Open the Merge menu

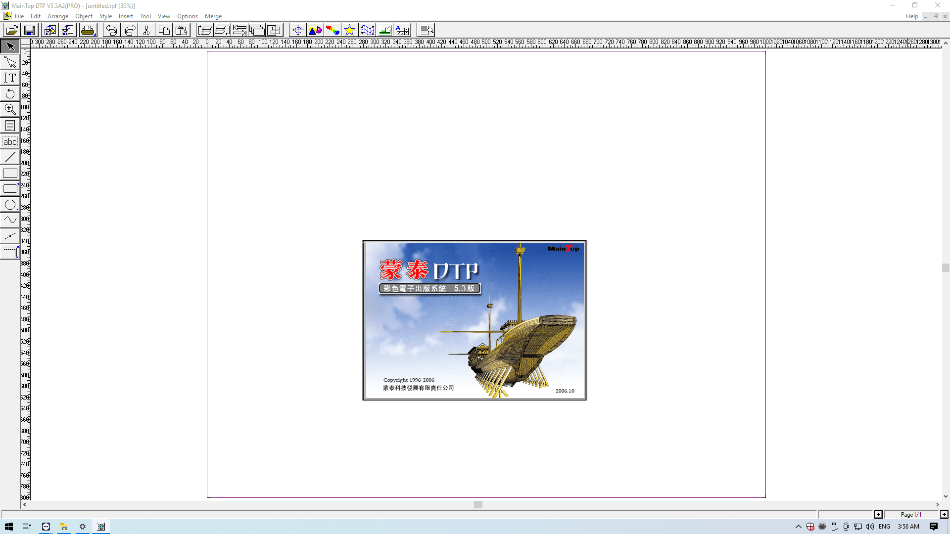point(213,16)
